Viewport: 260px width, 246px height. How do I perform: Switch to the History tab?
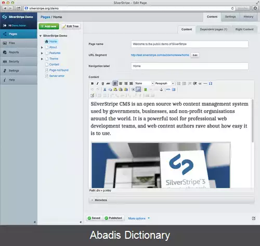249,17
